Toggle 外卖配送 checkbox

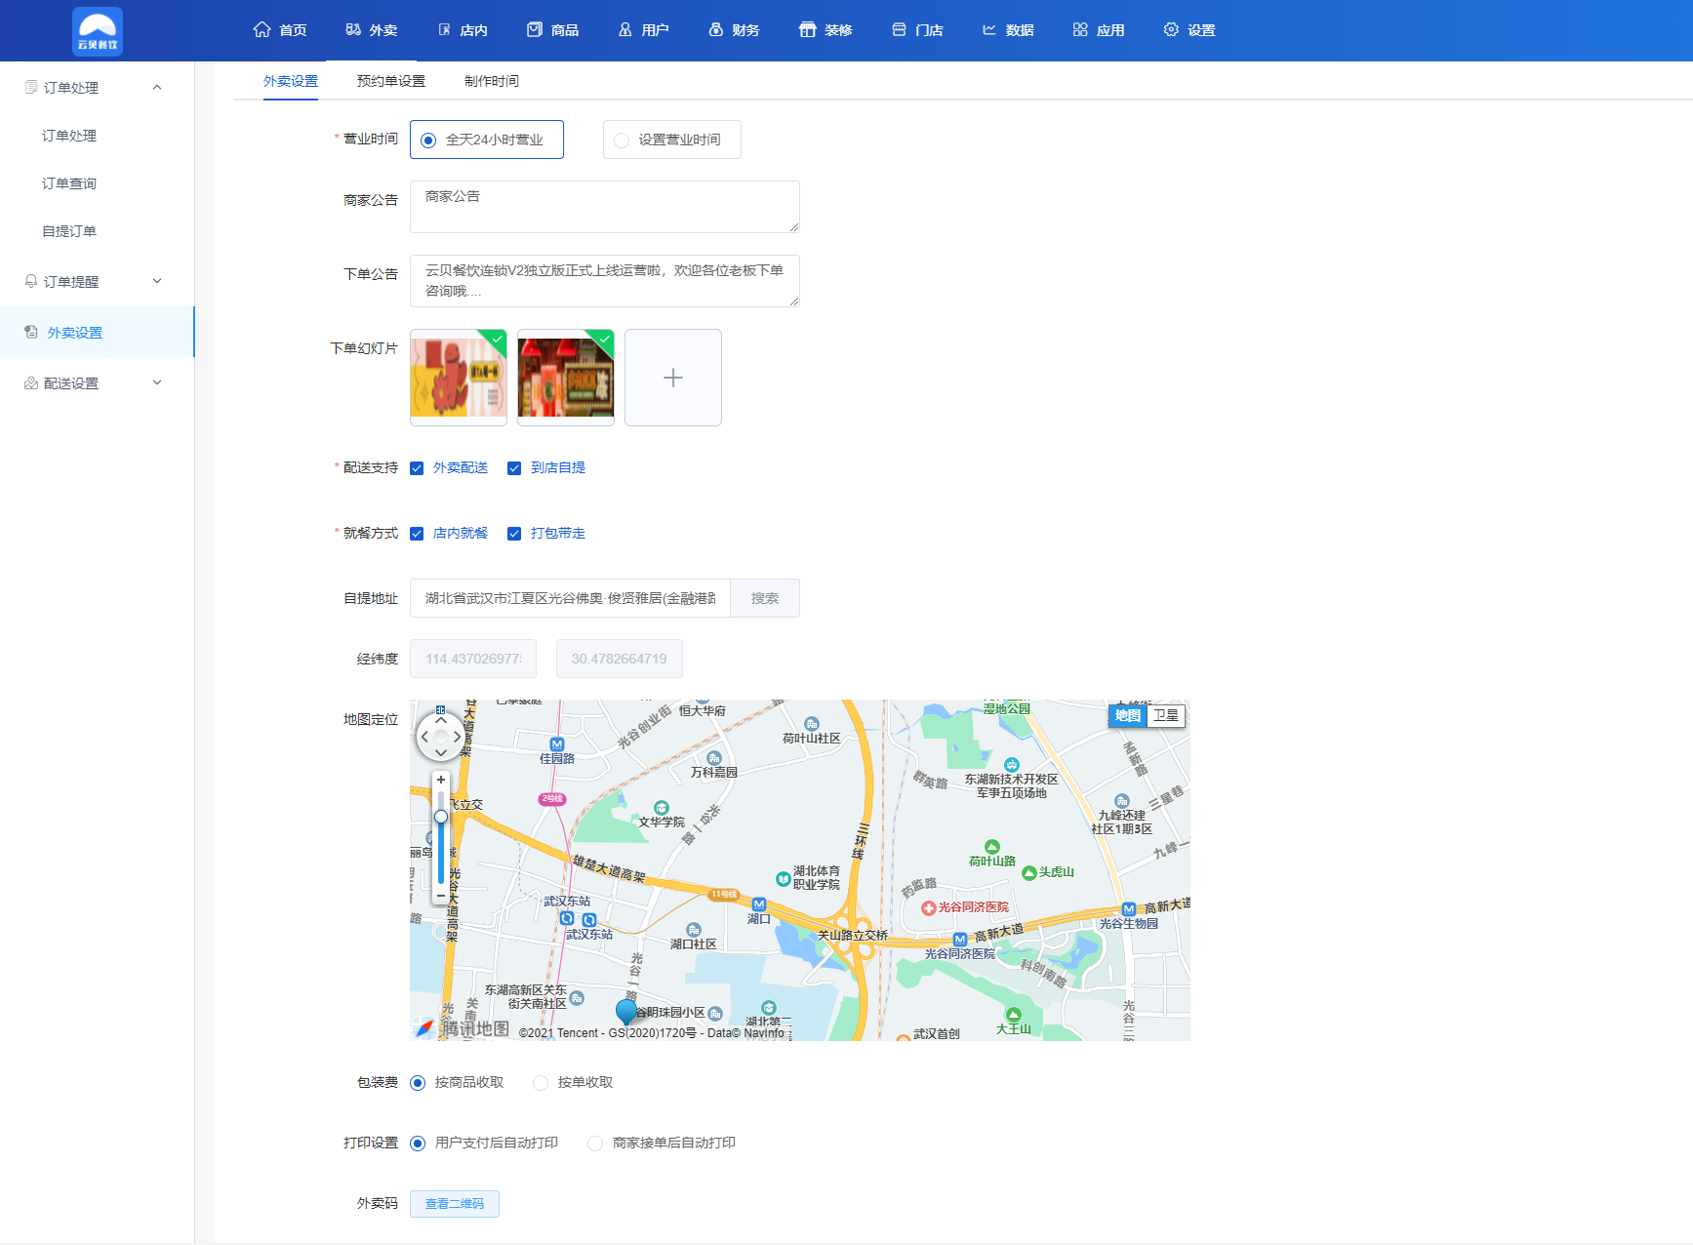coord(417,468)
